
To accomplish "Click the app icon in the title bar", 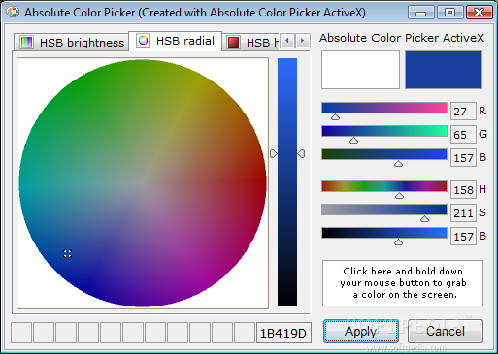I will (x=13, y=13).
